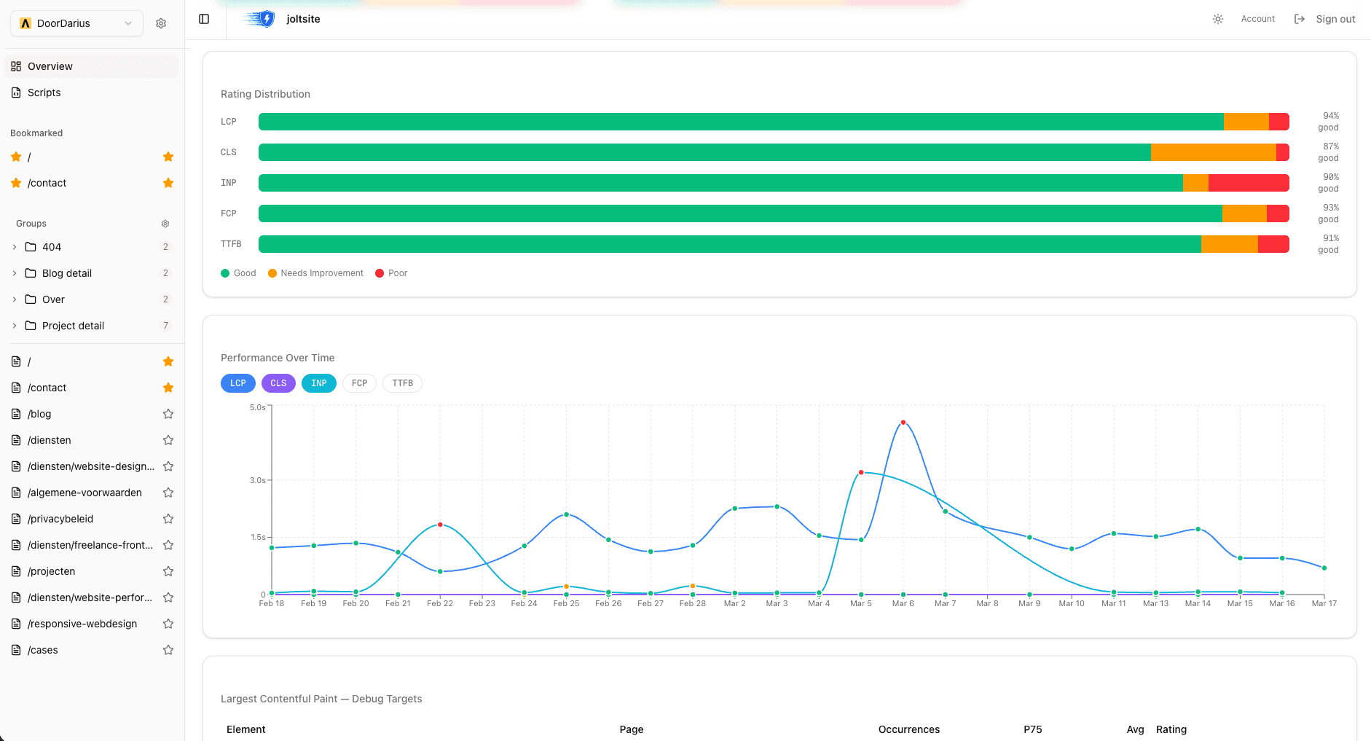The image size is (1371, 741).
Task: Click the Account link
Action: point(1258,18)
